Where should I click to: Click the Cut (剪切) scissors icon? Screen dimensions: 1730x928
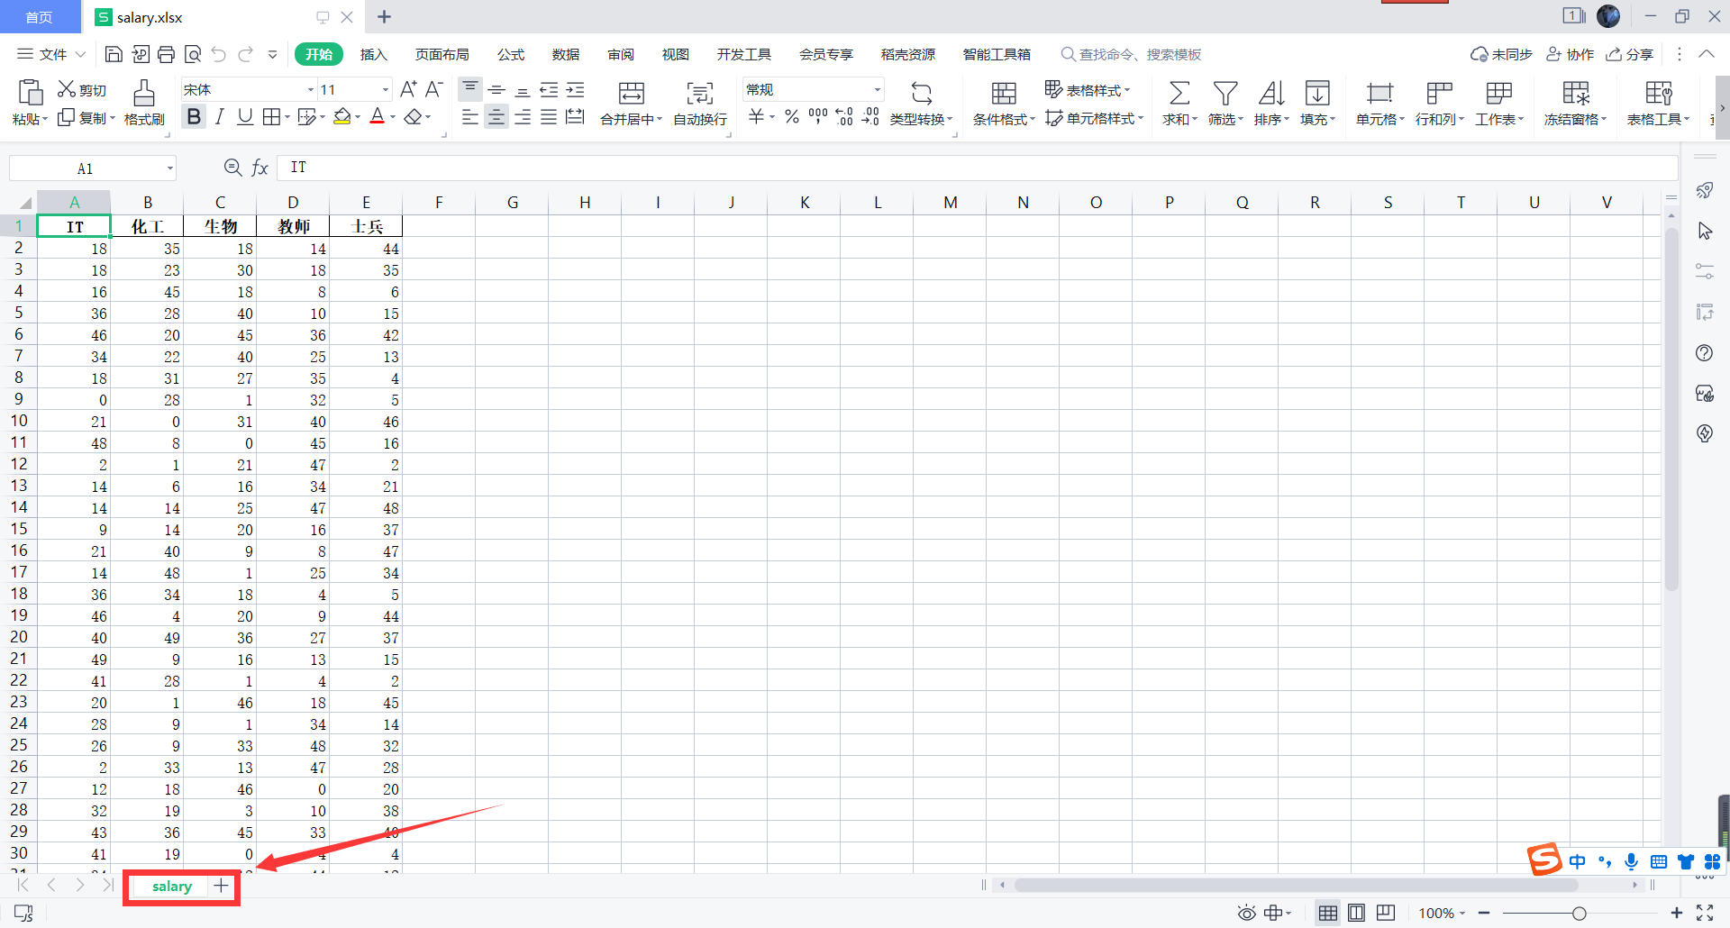67,89
